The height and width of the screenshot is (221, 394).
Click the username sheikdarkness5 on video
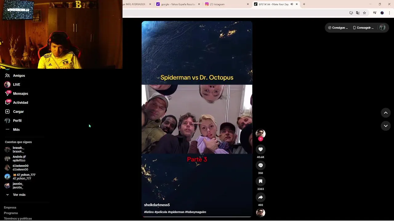[157, 205]
